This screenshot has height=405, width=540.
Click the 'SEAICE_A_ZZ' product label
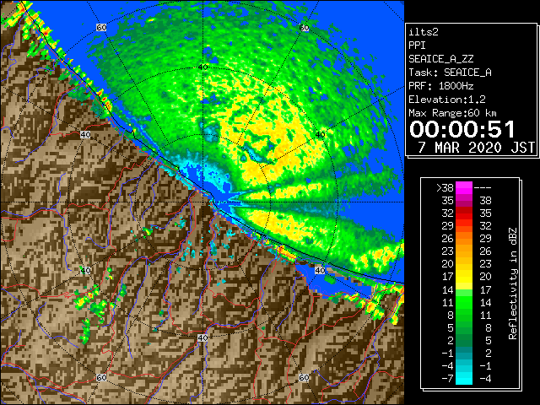coord(441,59)
